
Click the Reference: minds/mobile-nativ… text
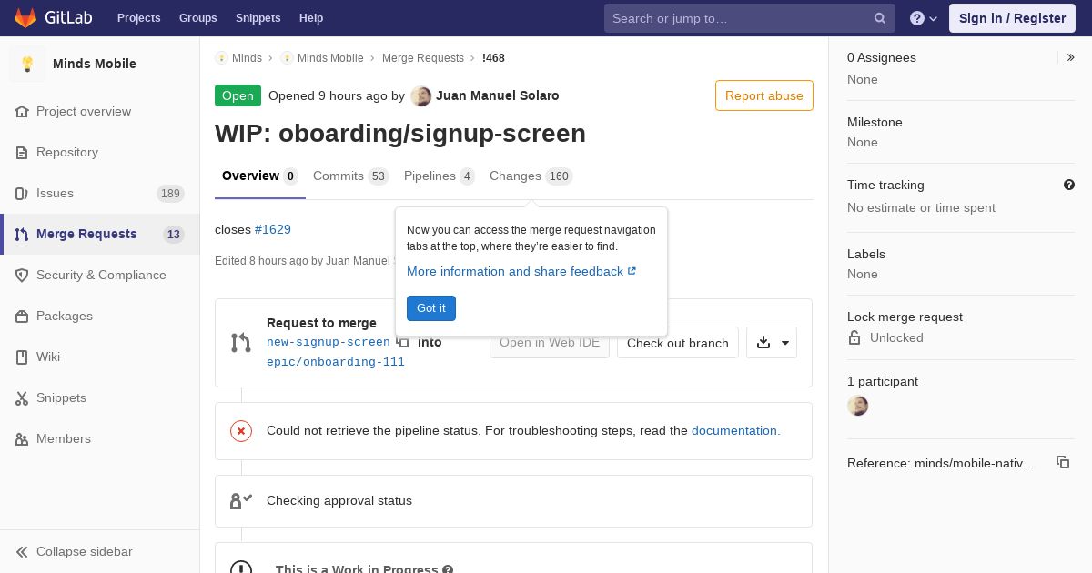(941, 463)
